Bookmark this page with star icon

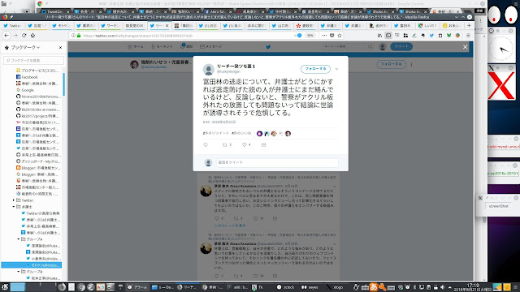340,36
